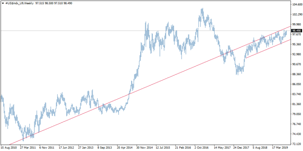This screenshot has height=151, width=303.
Task: Select the 24 Dec 2017 date label
Action: [241, 147]
